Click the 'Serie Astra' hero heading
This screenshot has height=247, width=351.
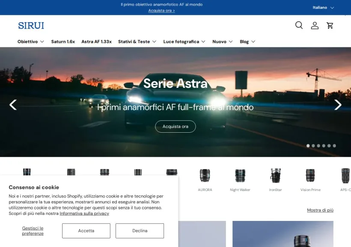coord(175,83)
